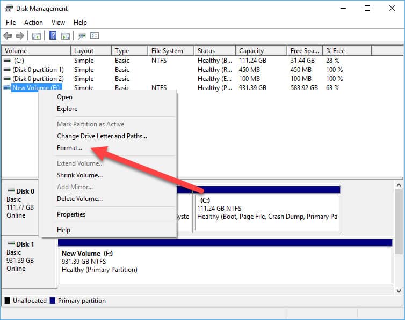Click the New Volume (F:) row drive icon
This screenshot has width=405, height=320.
point(7,87)
